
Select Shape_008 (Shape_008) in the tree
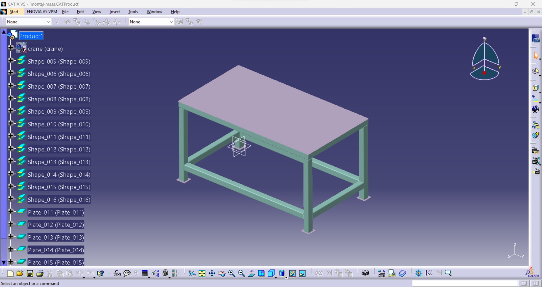click(x=59, y=99)
